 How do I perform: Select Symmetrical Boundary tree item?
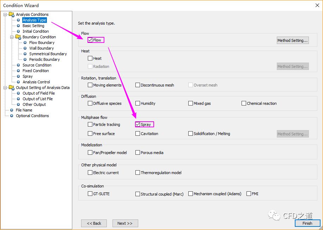click(x=48, y=54)
